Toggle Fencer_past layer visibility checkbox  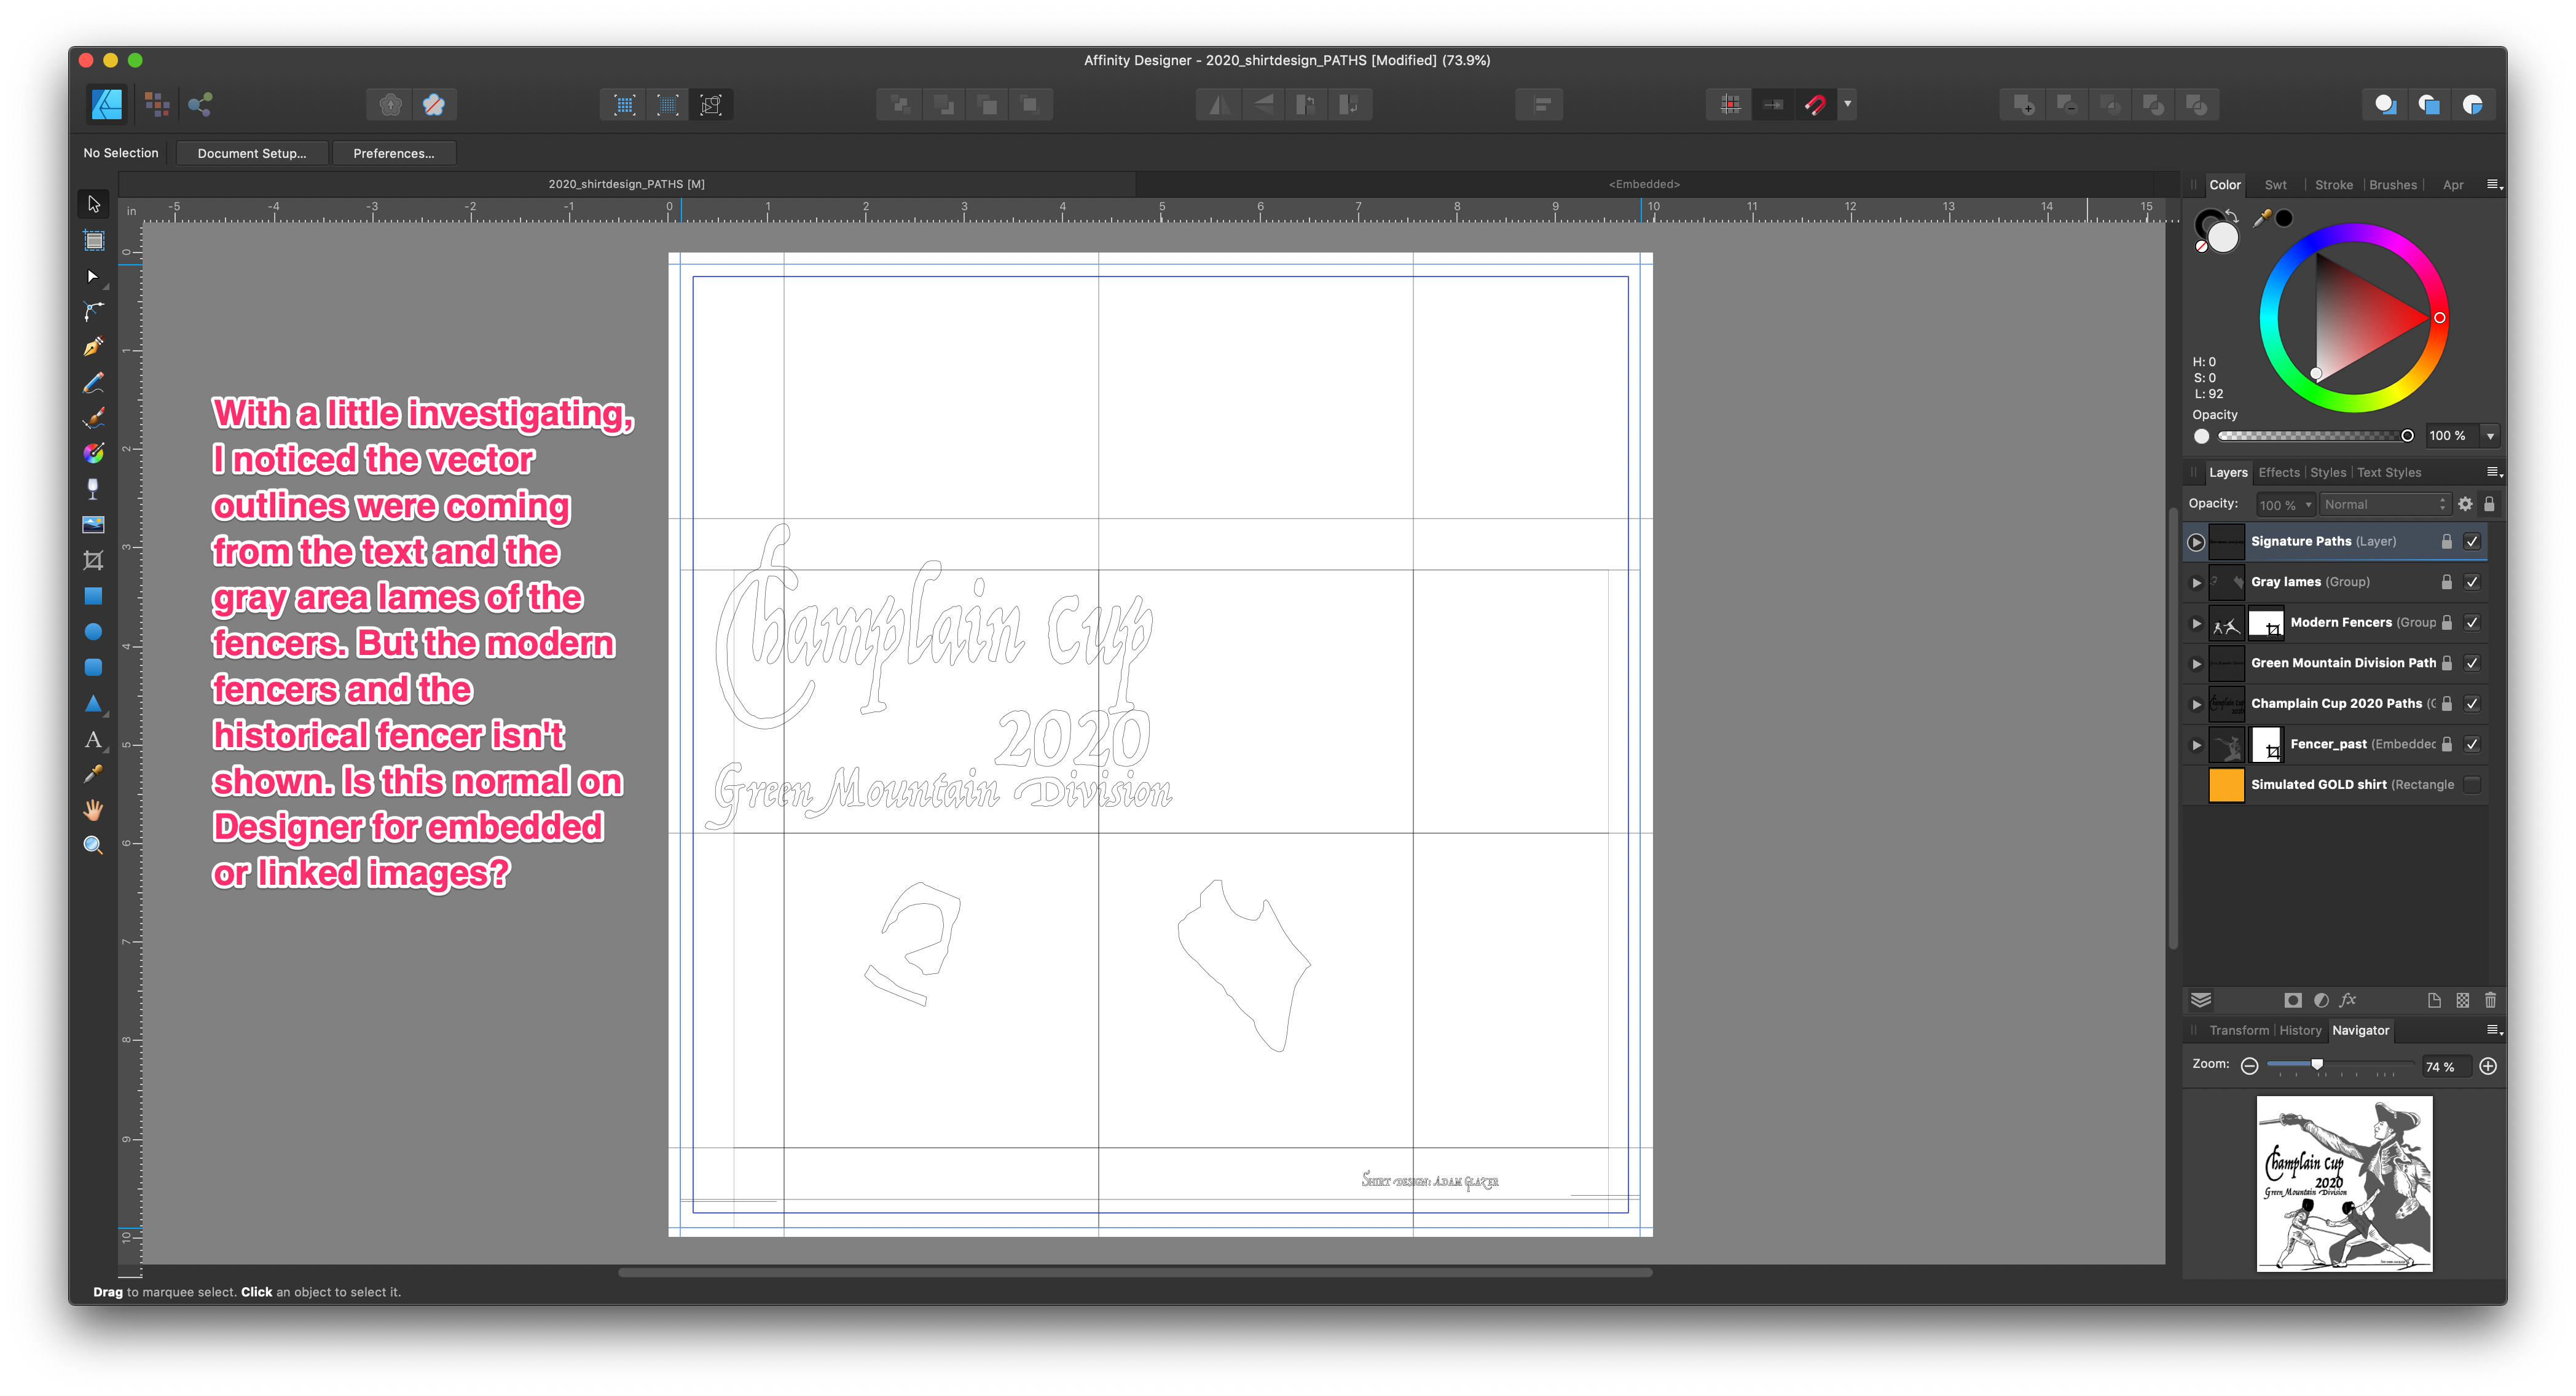coord(2472,744)
